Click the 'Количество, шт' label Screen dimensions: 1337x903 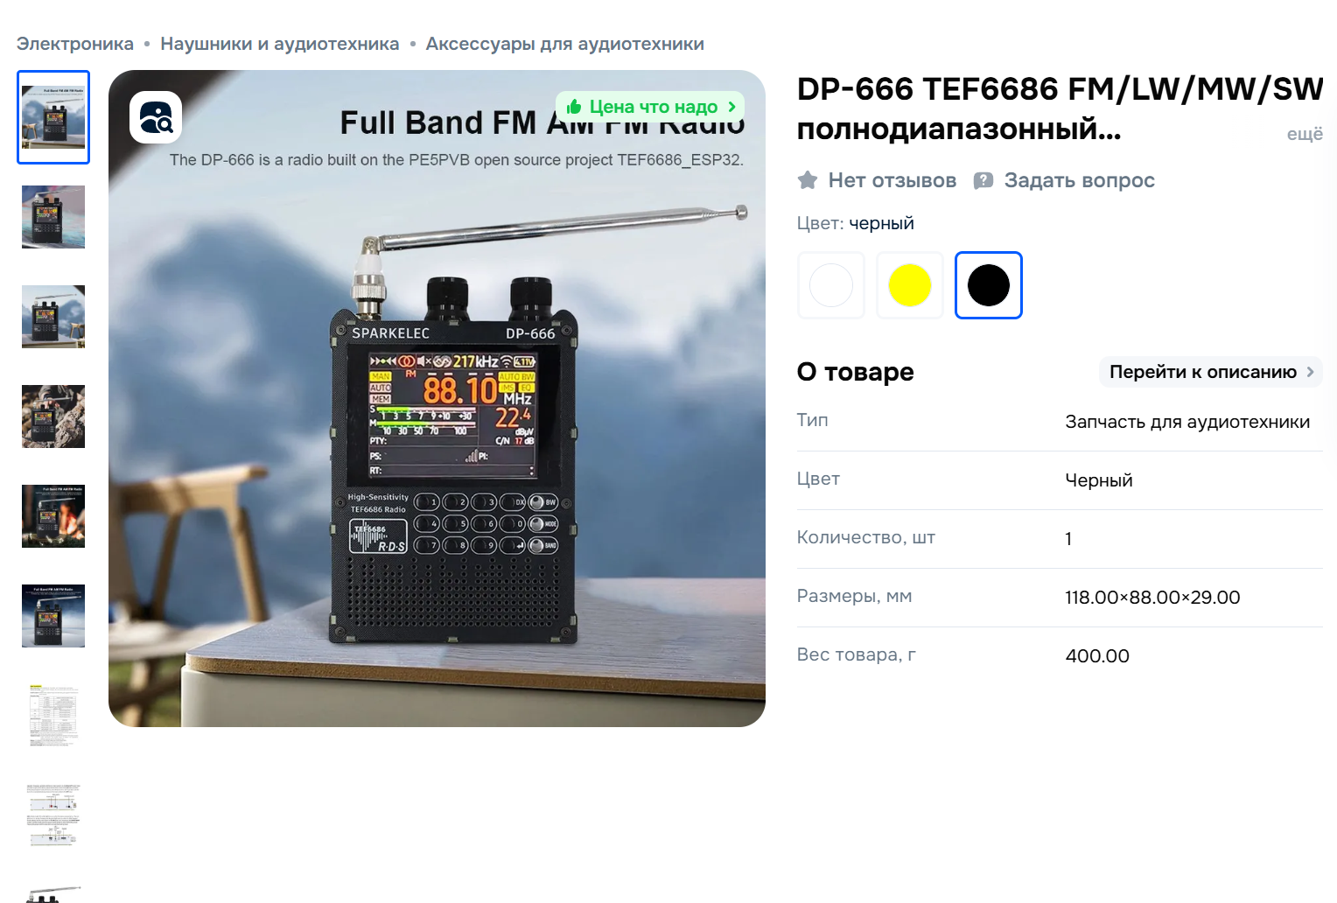(865, 537)
